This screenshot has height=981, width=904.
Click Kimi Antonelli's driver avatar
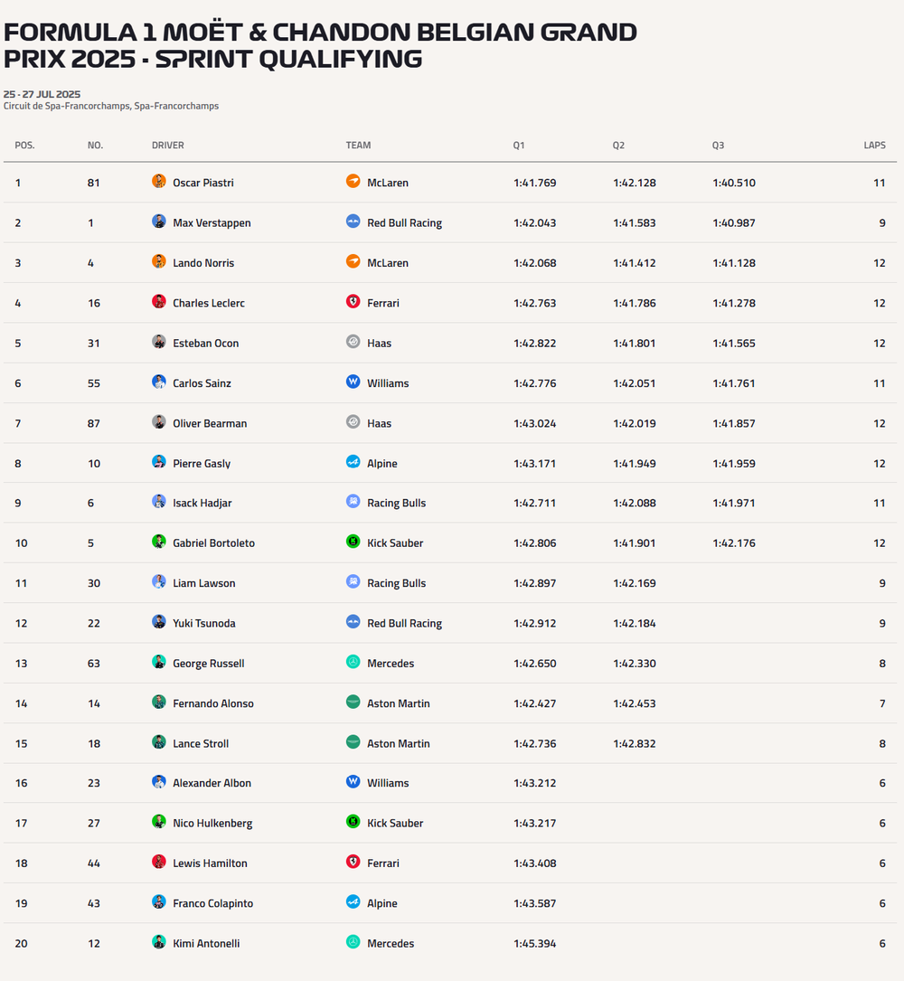tap(159, 942)
